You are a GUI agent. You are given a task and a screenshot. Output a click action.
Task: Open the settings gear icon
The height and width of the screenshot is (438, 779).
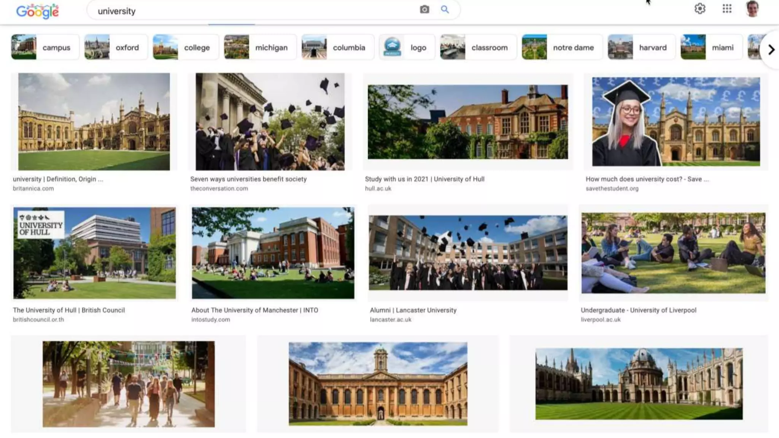(700, 9)
